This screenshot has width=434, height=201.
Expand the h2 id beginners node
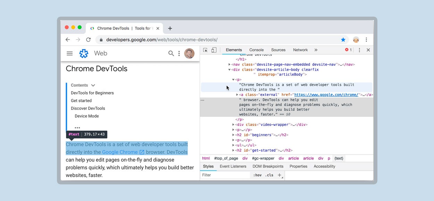point(234,135)
